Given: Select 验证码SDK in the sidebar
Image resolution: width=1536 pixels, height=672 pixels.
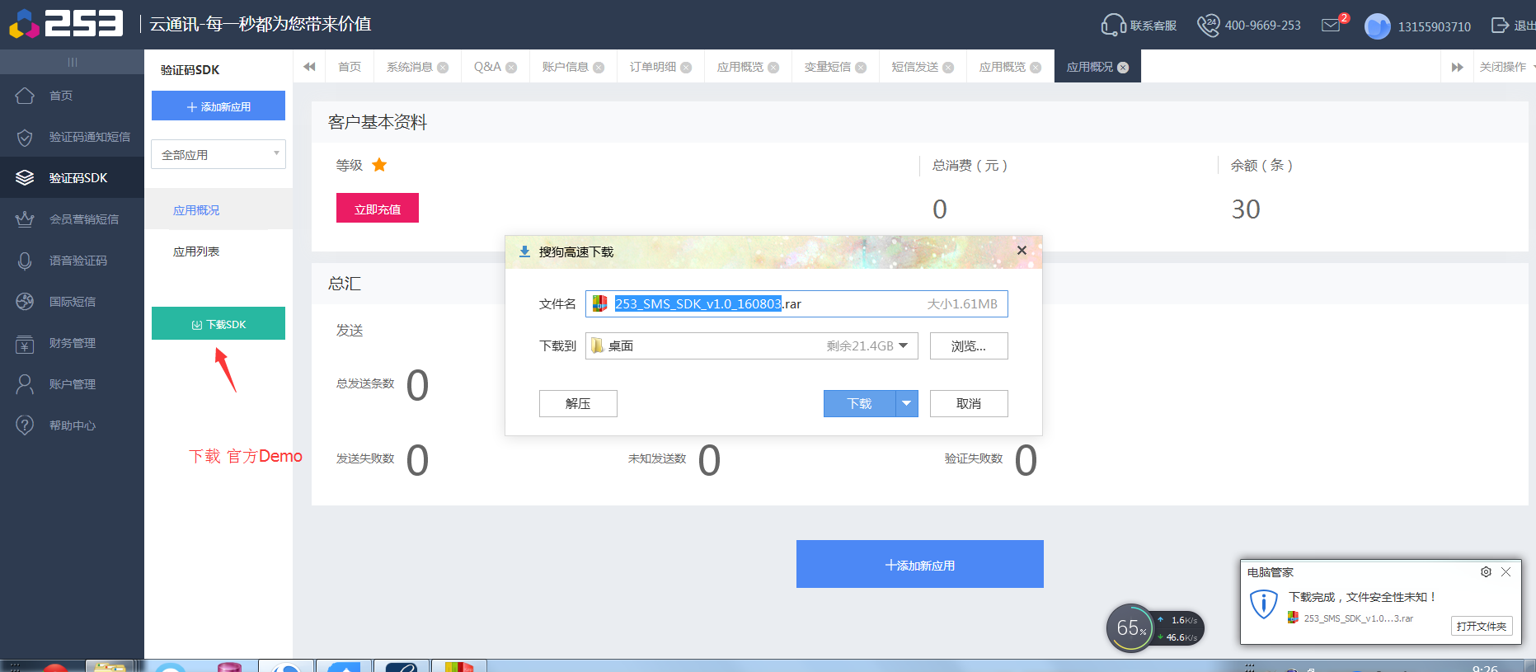Looking at the screenshot, I should 72,178.
